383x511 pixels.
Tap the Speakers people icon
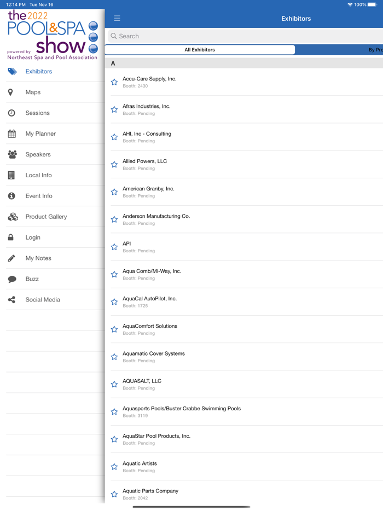[12, 155]
